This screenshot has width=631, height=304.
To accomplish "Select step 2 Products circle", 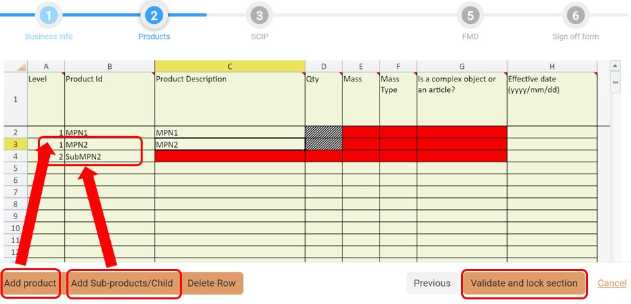I will coord(154,15).
